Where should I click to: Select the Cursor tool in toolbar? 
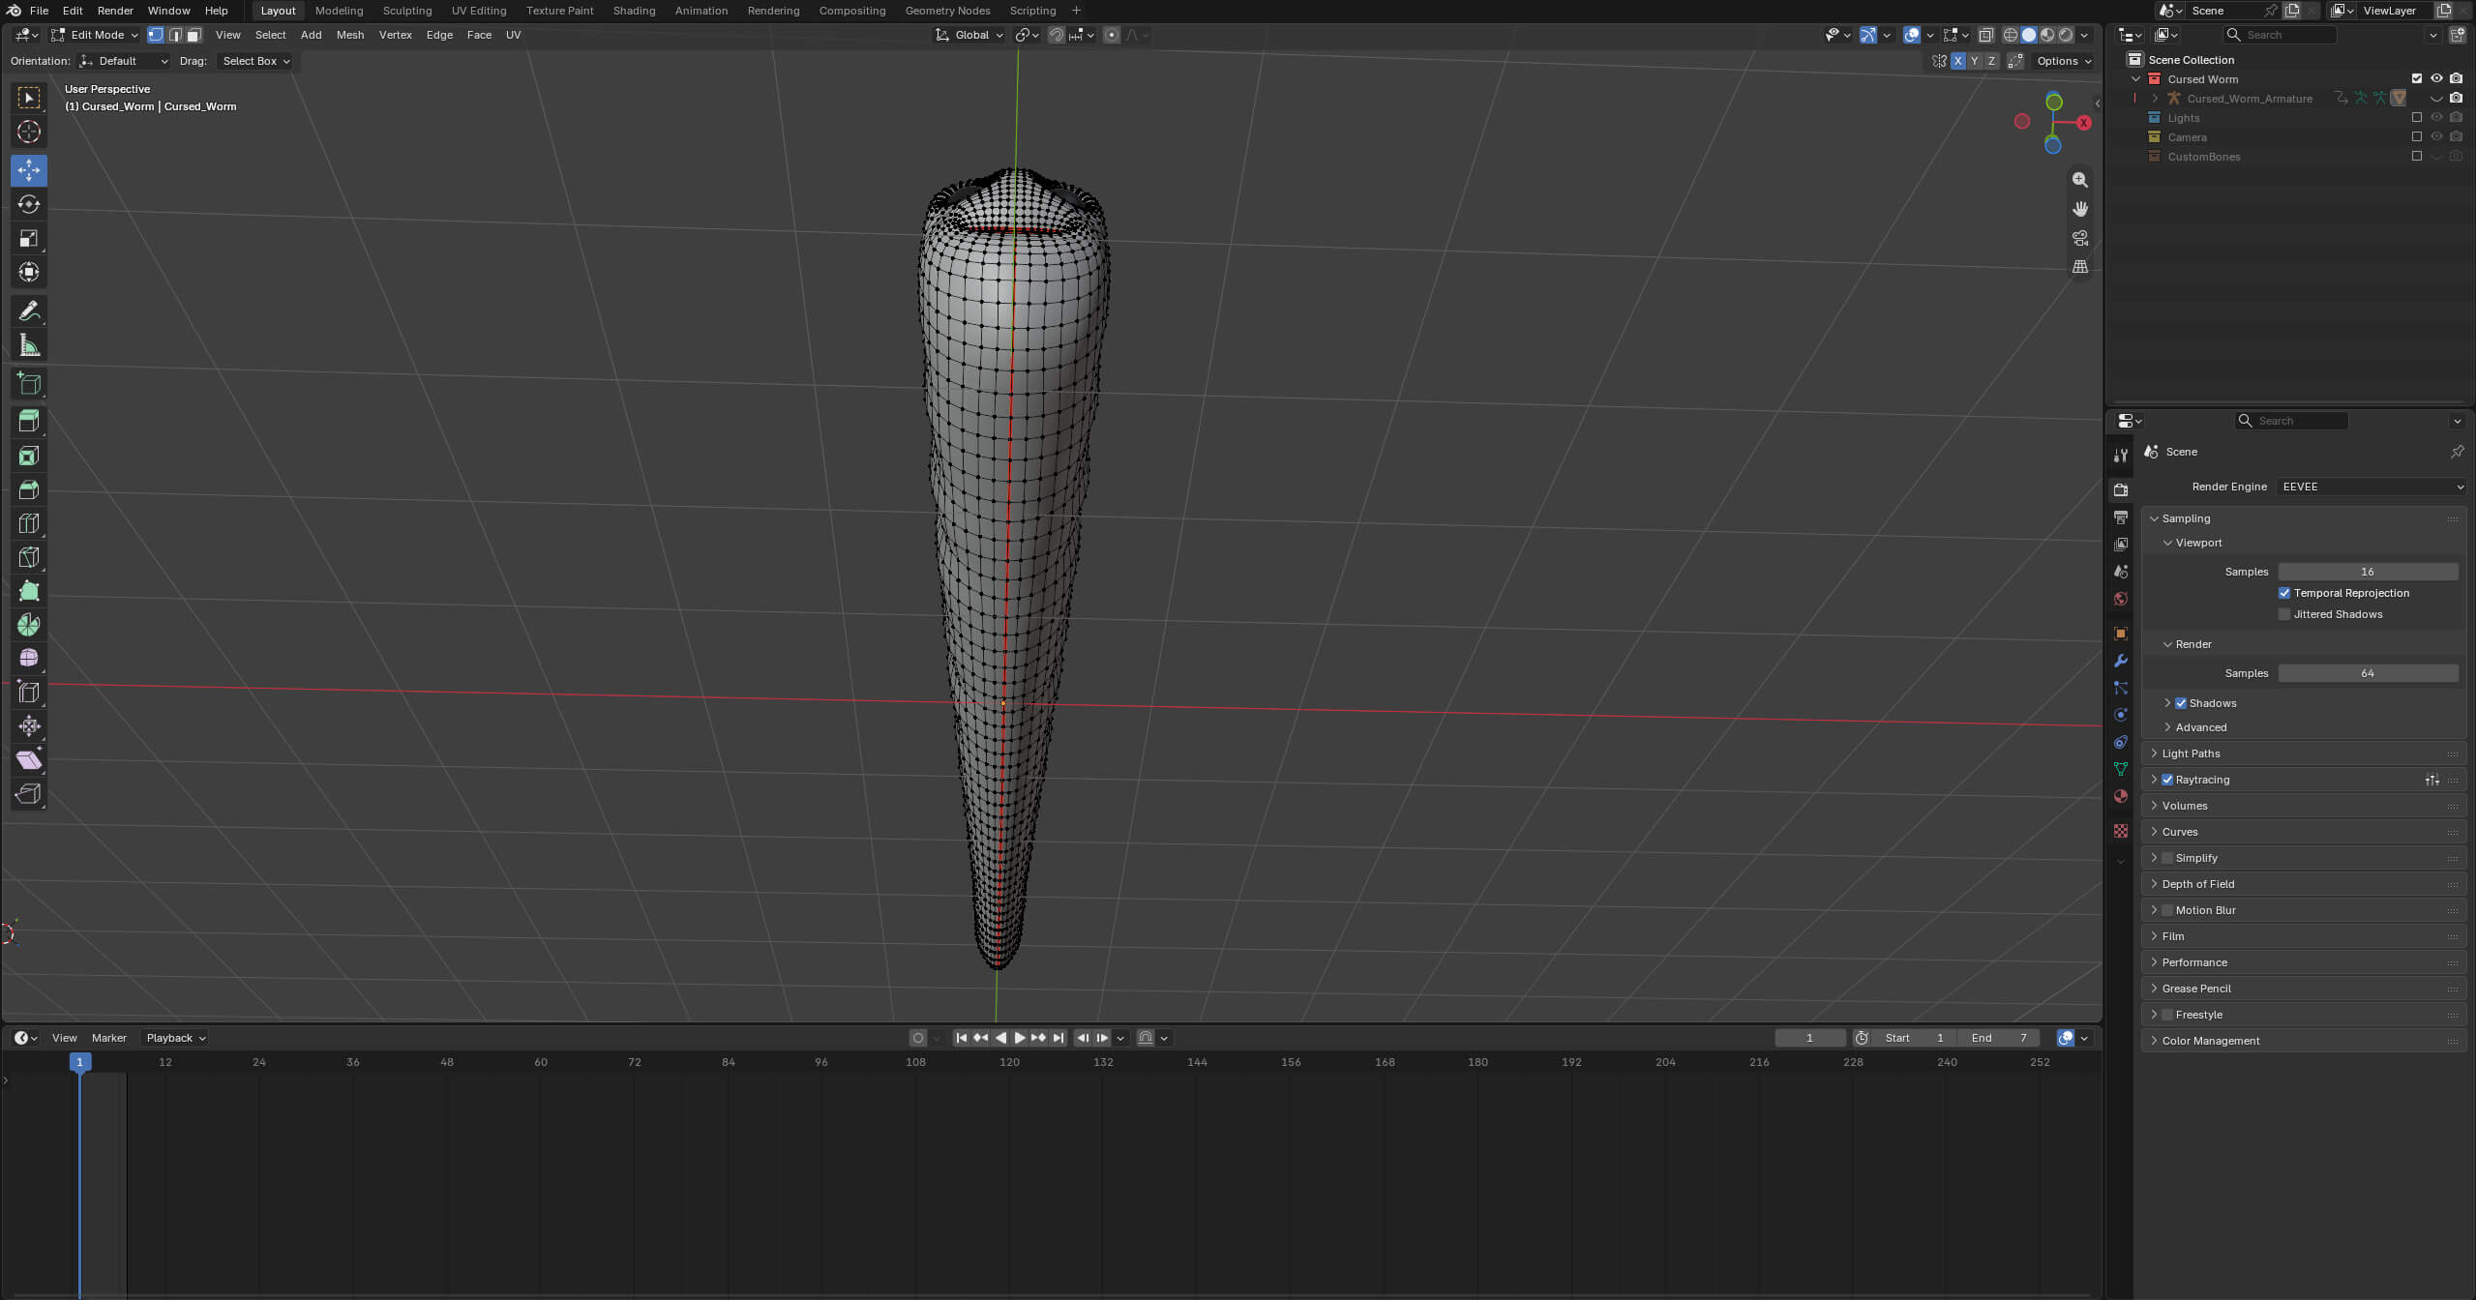29,132
